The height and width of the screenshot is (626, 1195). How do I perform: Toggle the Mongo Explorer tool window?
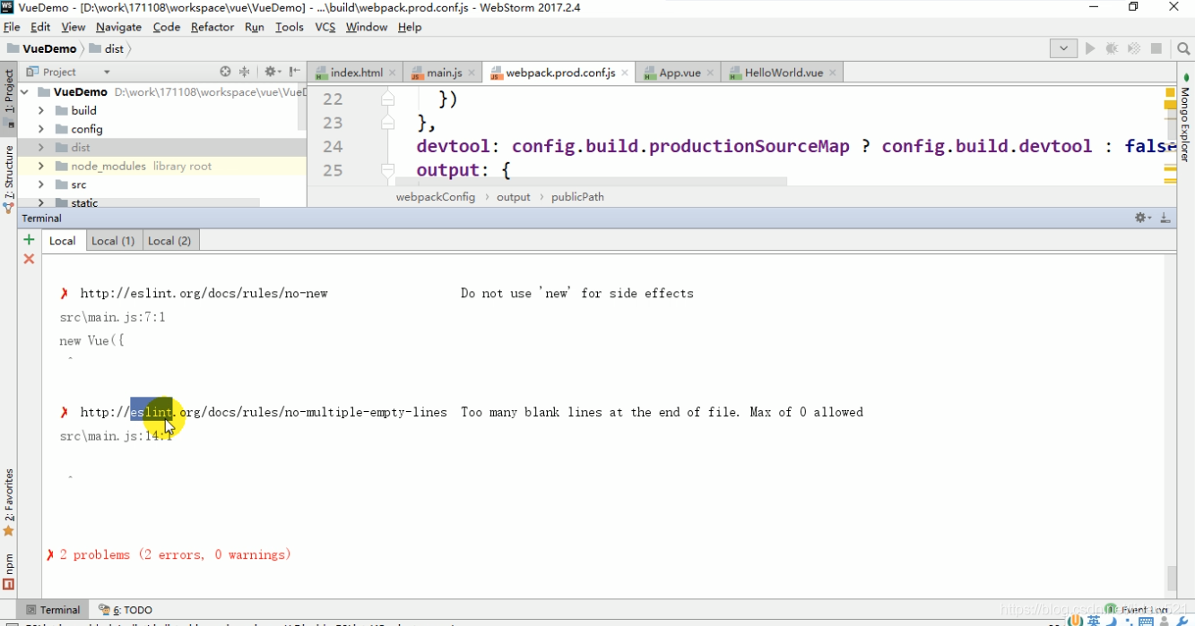point(1185,116)
